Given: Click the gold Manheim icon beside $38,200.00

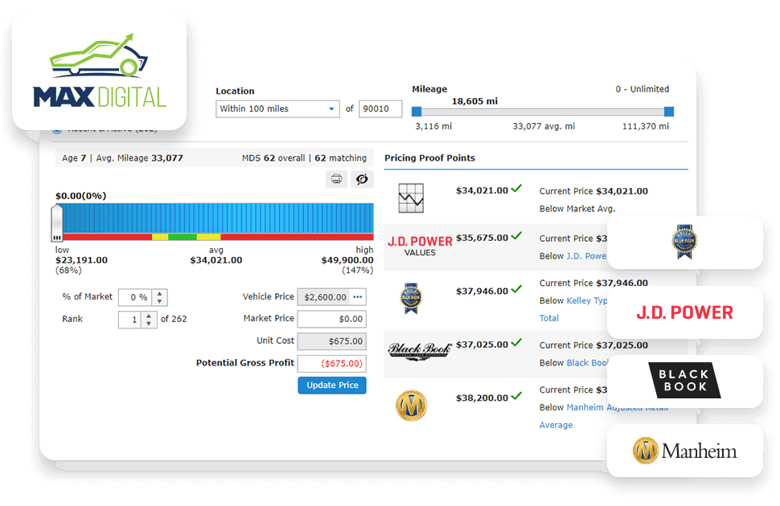Looking at the screenshot, I should tap(411, 406).
